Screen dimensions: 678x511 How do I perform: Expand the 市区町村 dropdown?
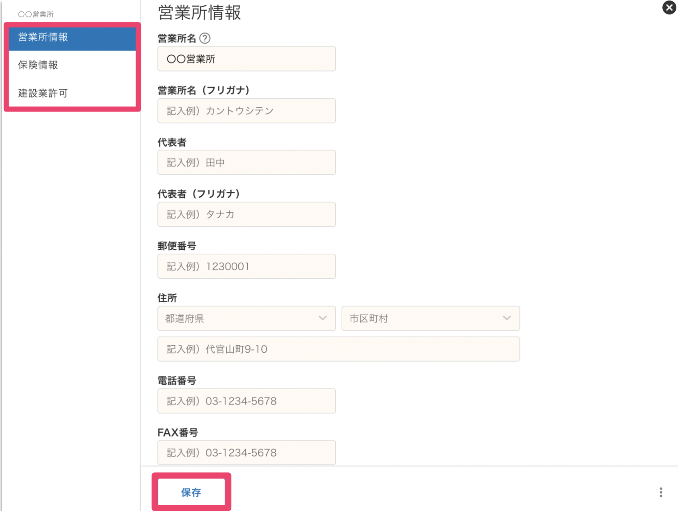click(x=430, y=318)
